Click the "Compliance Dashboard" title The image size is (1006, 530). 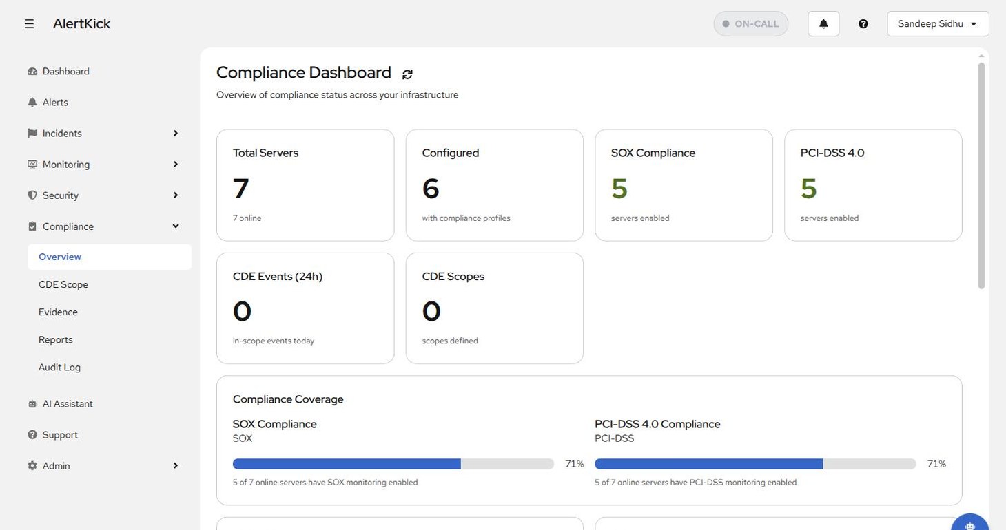point(304,72)
